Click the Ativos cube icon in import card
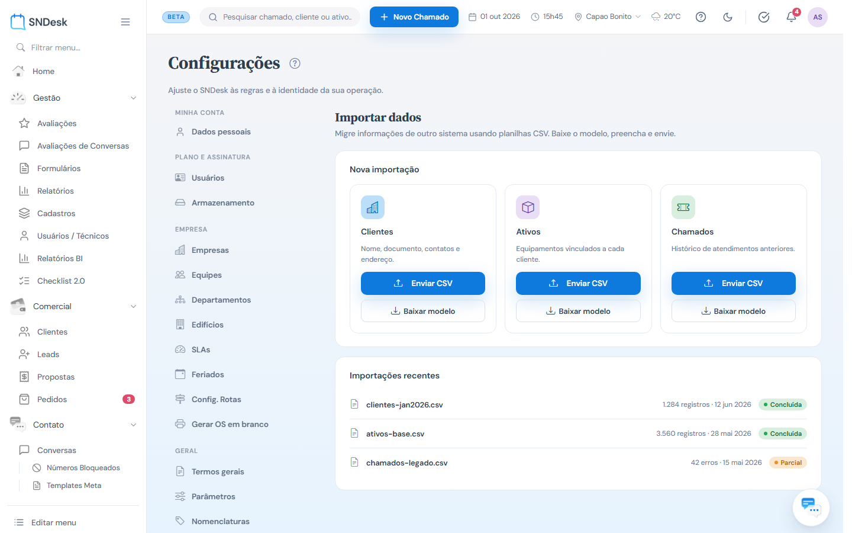This screenshot has height=533, width=852. tap(528, 207)
